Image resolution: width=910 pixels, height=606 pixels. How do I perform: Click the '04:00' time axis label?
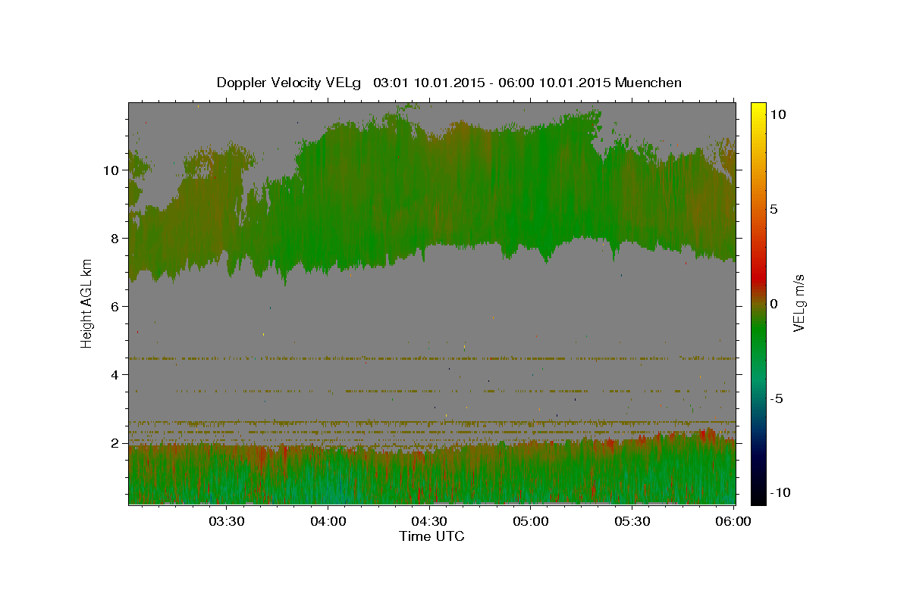[x=328, y=521]
